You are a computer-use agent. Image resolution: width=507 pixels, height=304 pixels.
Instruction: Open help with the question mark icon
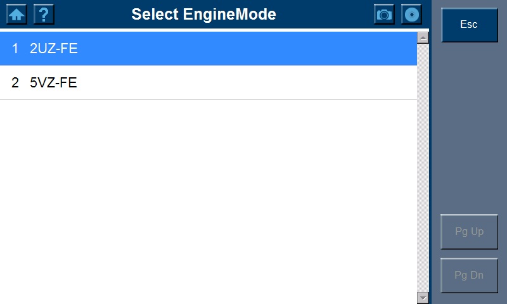click(44, 14)
